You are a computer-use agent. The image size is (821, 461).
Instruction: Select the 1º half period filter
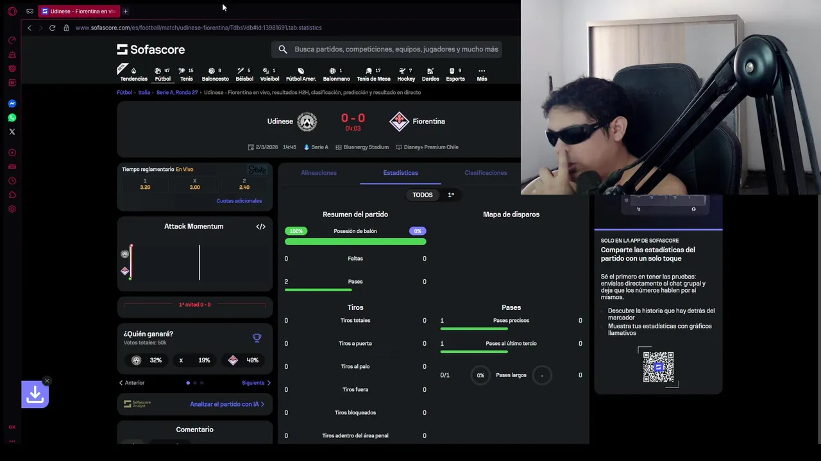pos(451,195)
